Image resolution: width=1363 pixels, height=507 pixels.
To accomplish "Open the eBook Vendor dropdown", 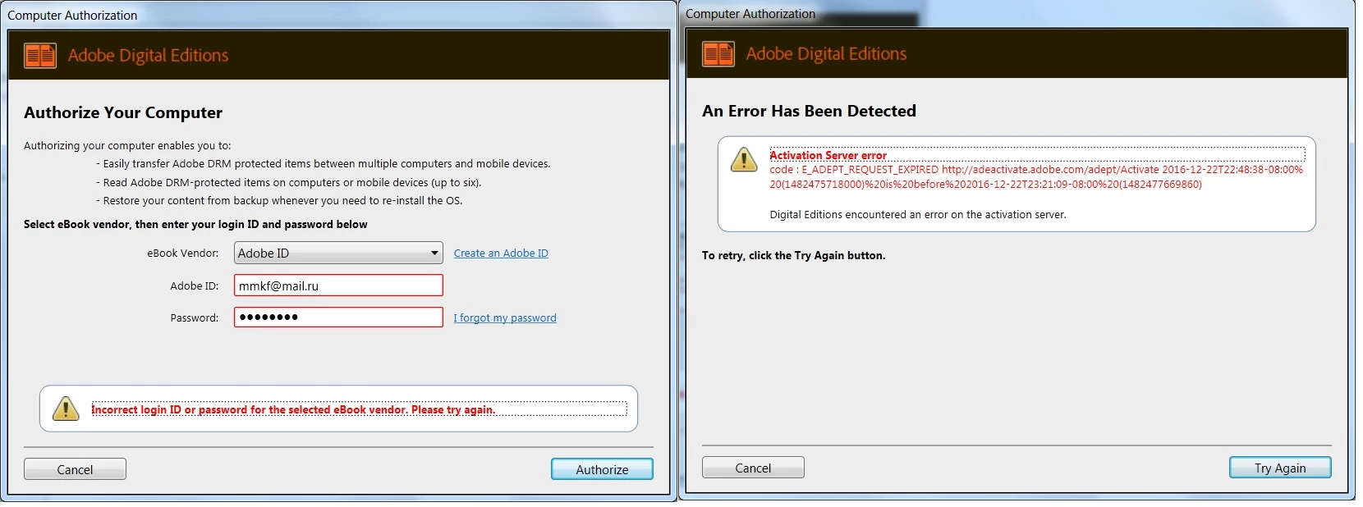I will point(338,253).
